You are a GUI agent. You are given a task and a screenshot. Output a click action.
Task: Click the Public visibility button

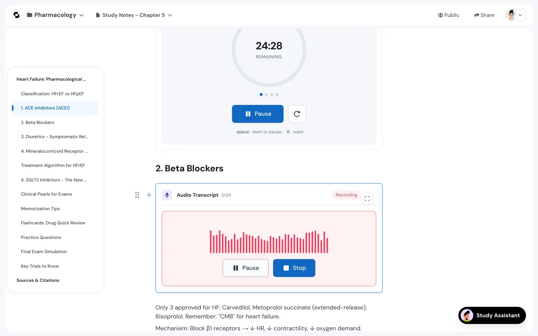(449, 15)
